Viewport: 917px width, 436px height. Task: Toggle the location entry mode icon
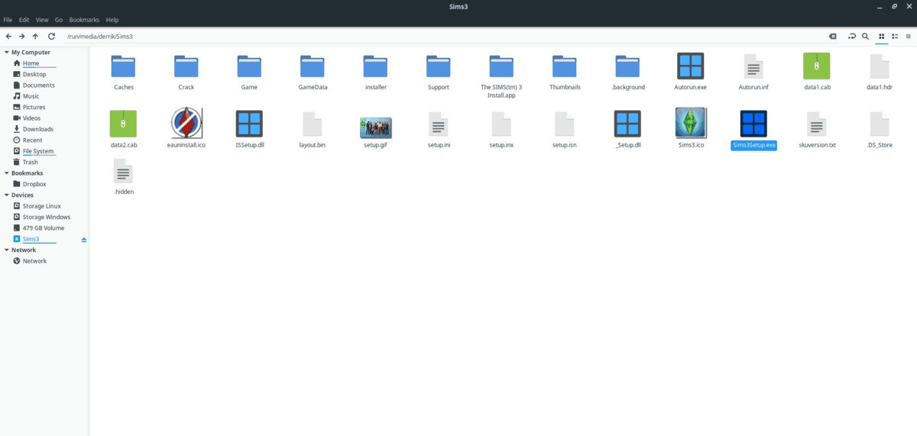tap(851, 36)
